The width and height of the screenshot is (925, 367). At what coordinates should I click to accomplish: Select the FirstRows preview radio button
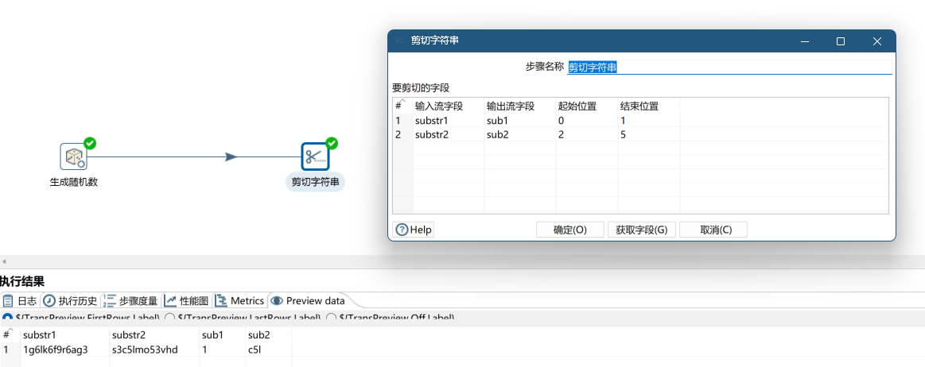tap(7, 318)
